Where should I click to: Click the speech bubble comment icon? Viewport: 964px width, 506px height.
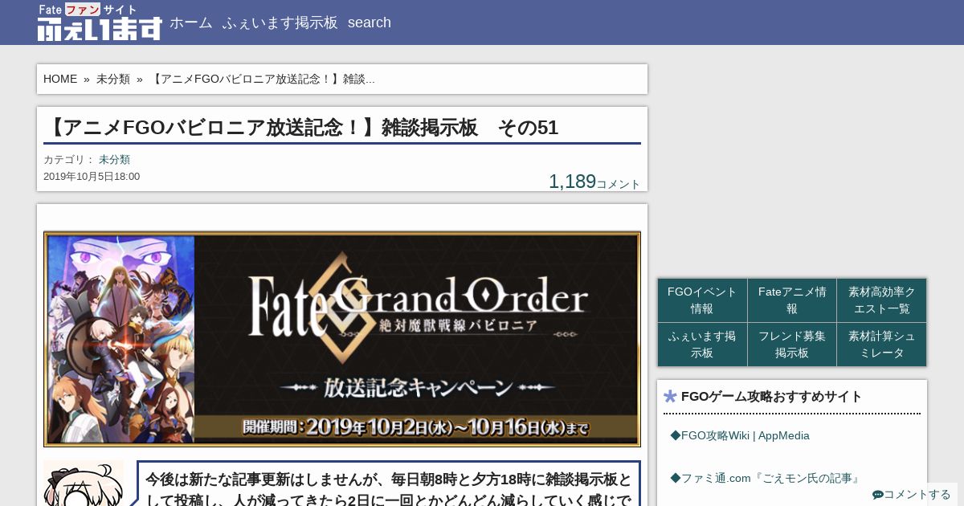coord(878,495)
